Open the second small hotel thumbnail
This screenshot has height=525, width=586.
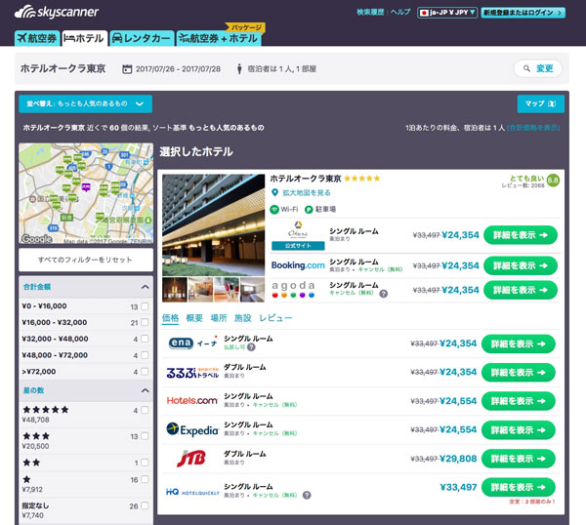(200, 290)
